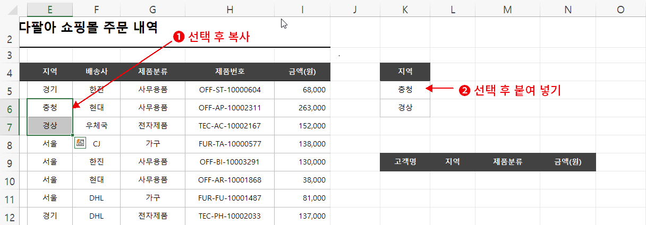Click the '금액(원)' header in column I
This screenshot has width=646, height=225.
coord(302,72)
